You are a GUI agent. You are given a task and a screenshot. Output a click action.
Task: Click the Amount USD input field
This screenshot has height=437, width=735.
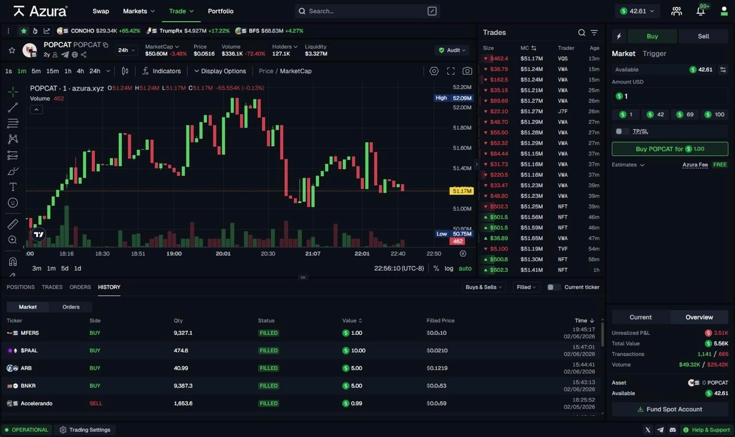coord(670,96)
